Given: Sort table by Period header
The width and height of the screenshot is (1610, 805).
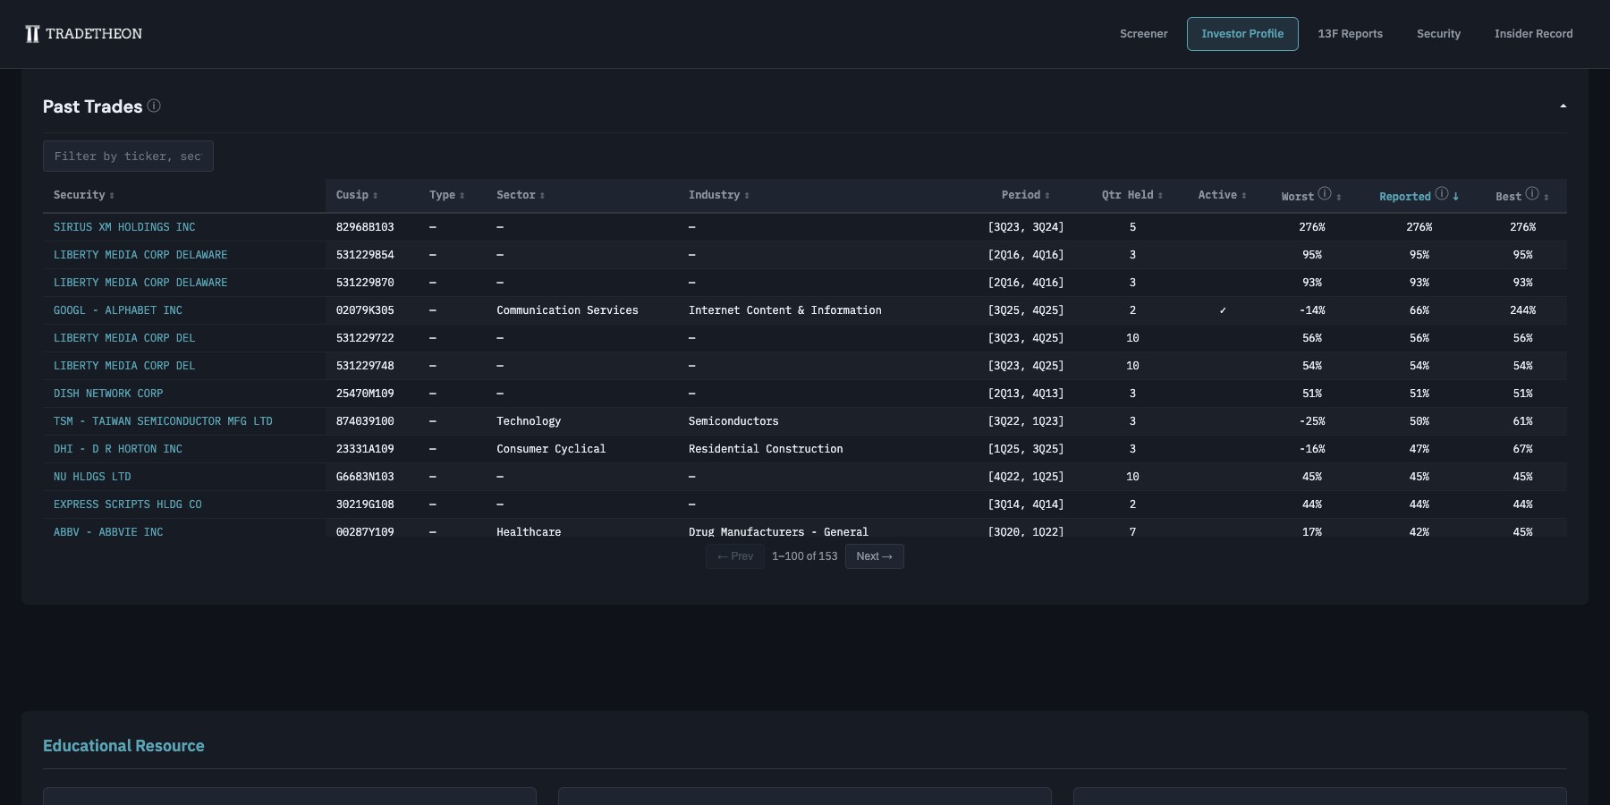Looking at the screenshot, I should tap(1025, 195).
